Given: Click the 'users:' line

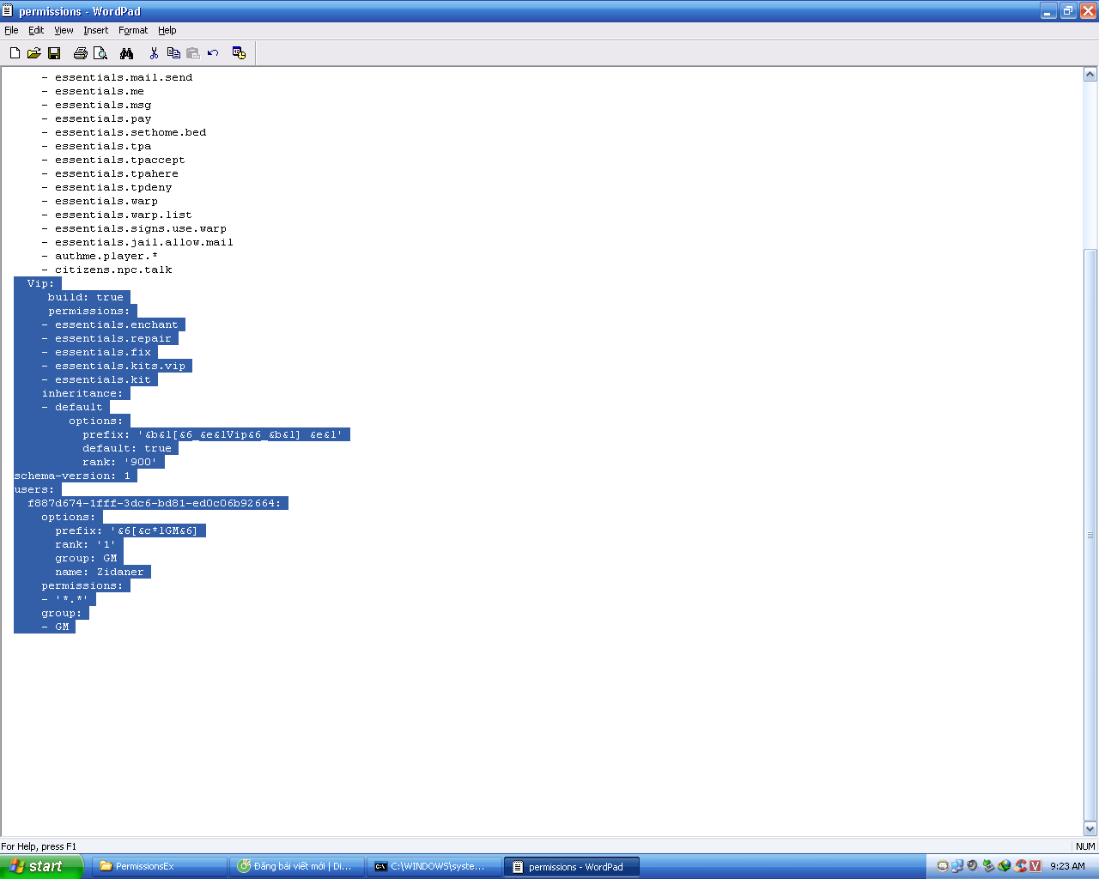Looking at the screenshot, I should point(34,489).
